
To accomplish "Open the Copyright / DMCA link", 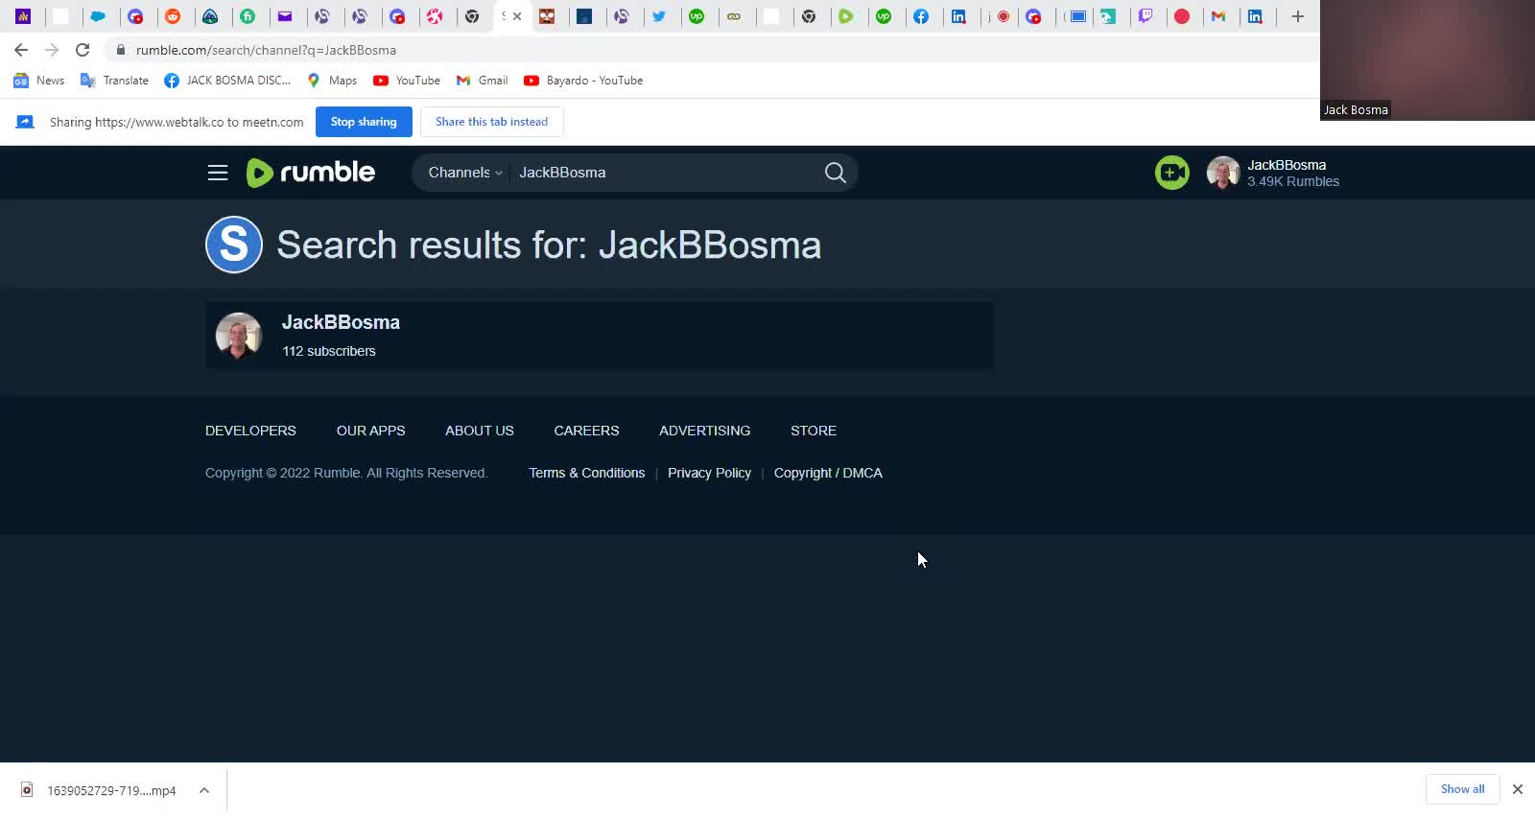I will [x=828, y=473].
